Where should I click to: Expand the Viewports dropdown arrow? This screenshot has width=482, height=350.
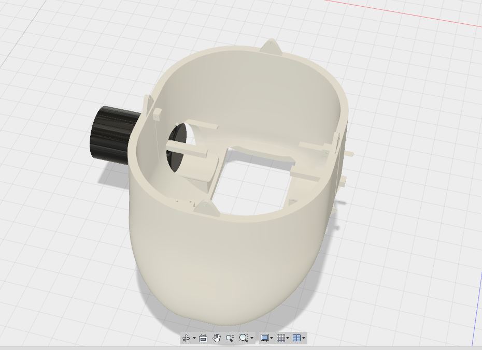pyautogui.click(x=304, y=338)
